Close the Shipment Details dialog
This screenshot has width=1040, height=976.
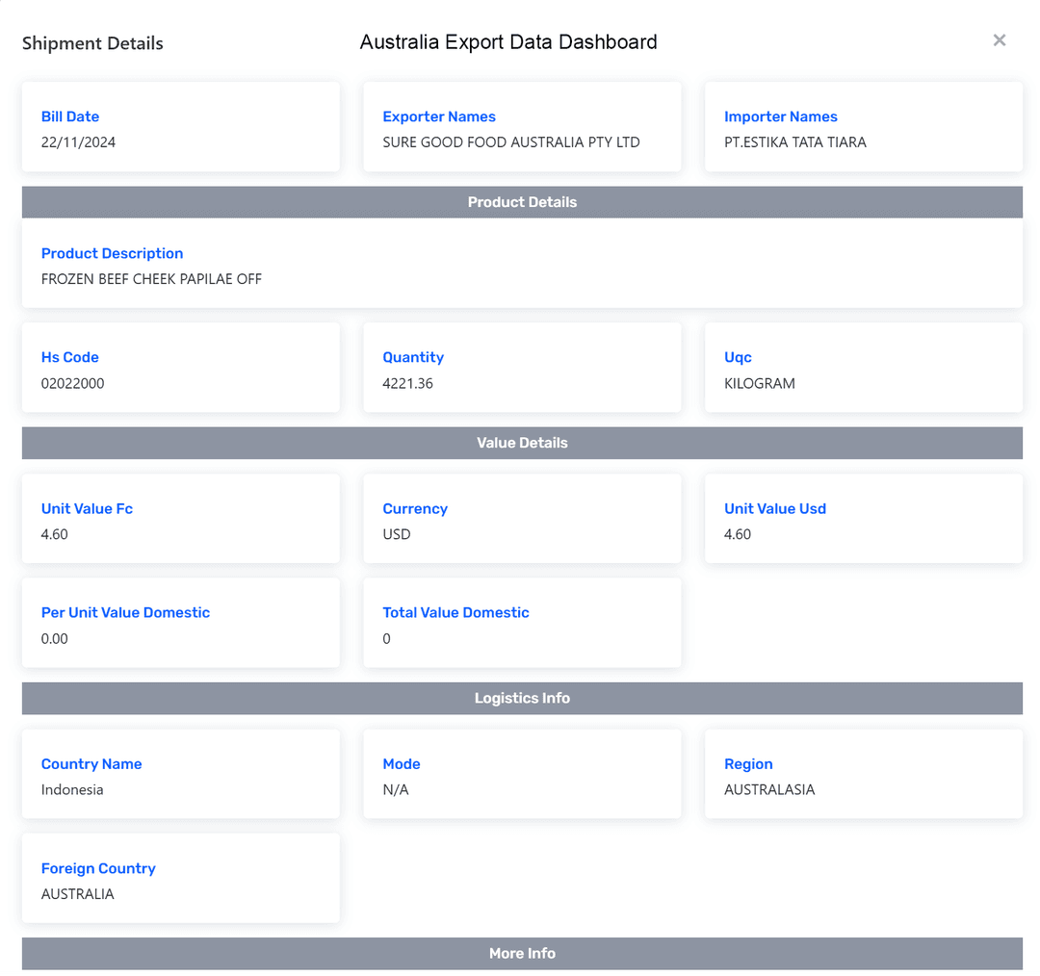tap(999, 40)
